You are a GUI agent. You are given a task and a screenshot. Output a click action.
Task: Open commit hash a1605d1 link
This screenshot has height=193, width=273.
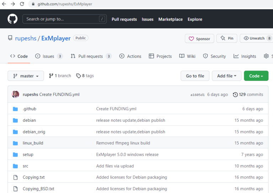tap(198, 95)
